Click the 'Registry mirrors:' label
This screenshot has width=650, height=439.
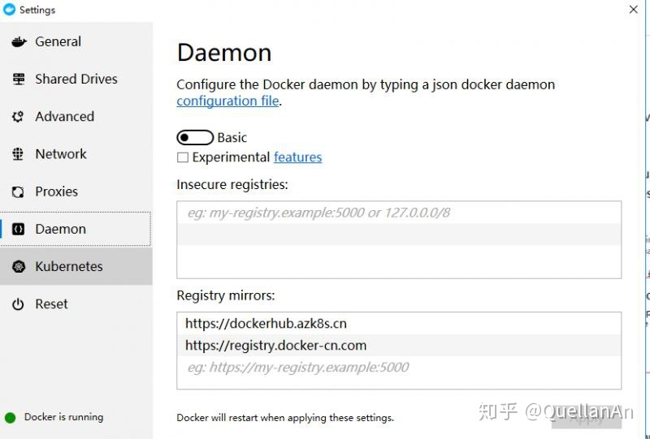coord(226,295)
